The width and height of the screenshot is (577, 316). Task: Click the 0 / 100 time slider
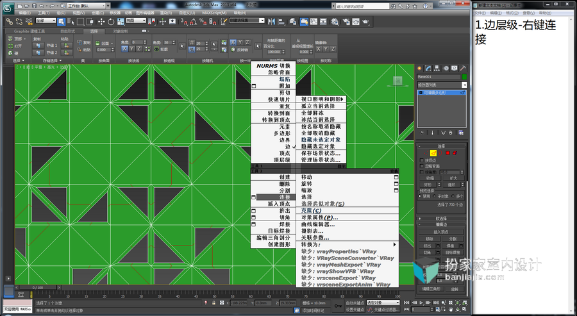coord(38,288)
